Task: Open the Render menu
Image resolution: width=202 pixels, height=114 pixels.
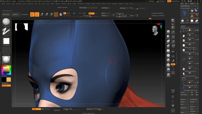Action: point(88,3)
